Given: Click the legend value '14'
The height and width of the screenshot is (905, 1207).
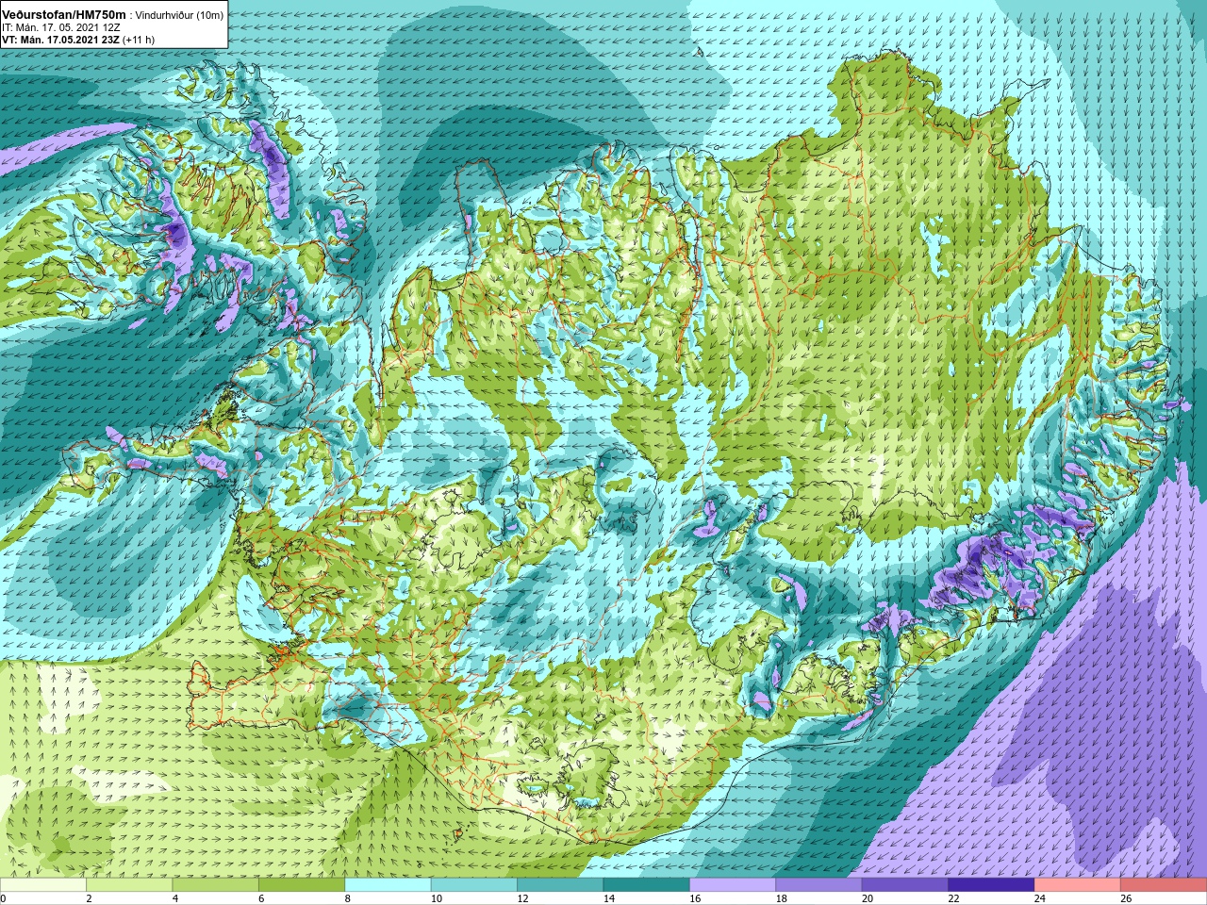Looking at the screenshot, I should coord(609,898).
